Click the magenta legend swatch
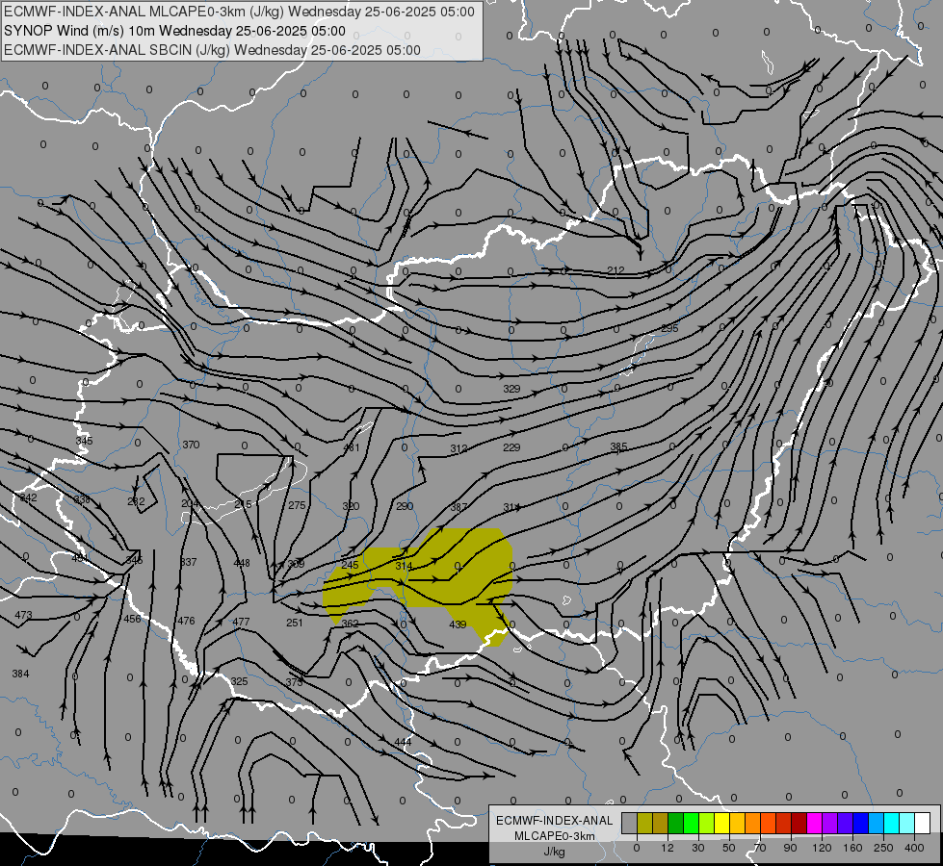 [814, 824]
